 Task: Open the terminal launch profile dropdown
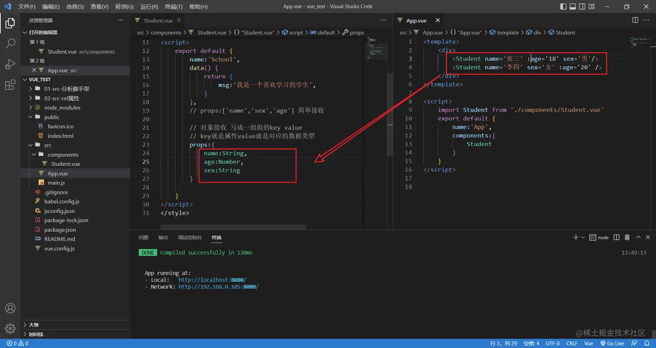coord(583,237)
